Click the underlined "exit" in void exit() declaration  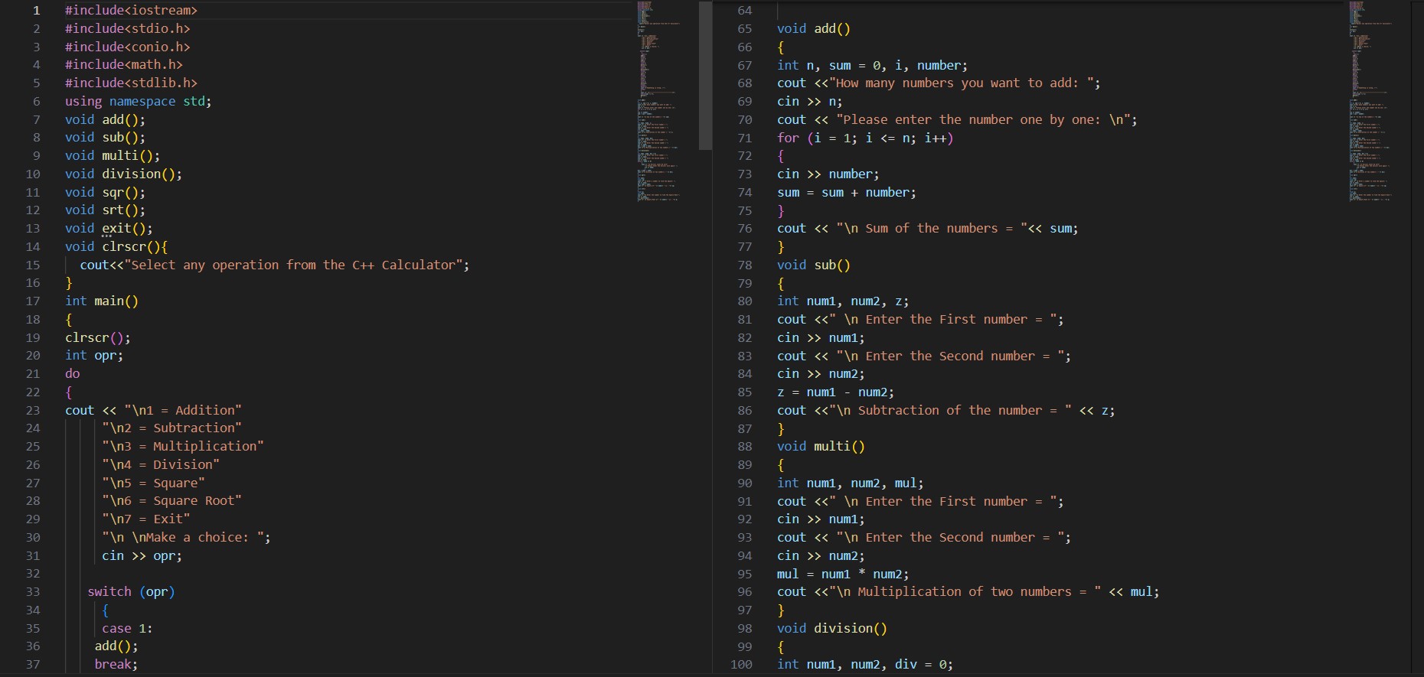(x=116, y=229)
